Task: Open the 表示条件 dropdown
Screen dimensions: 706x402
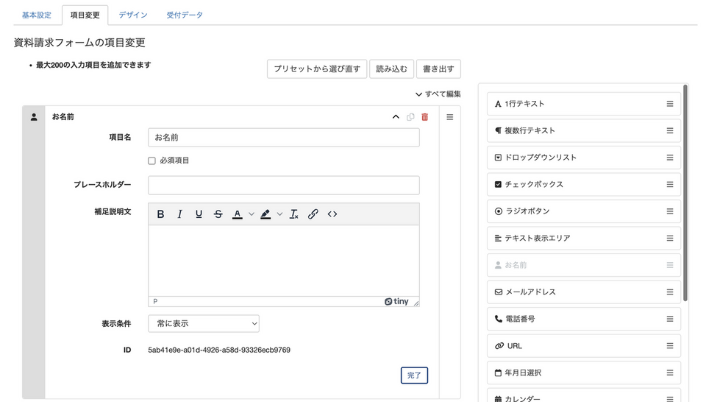Action: coord(204,323)
